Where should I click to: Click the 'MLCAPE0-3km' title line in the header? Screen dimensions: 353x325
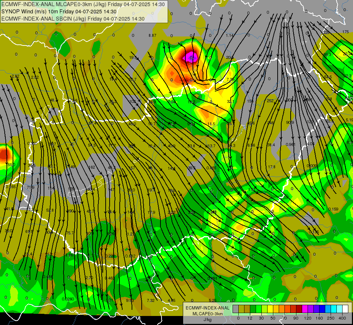pyautogui.click(x=83, y=4)
